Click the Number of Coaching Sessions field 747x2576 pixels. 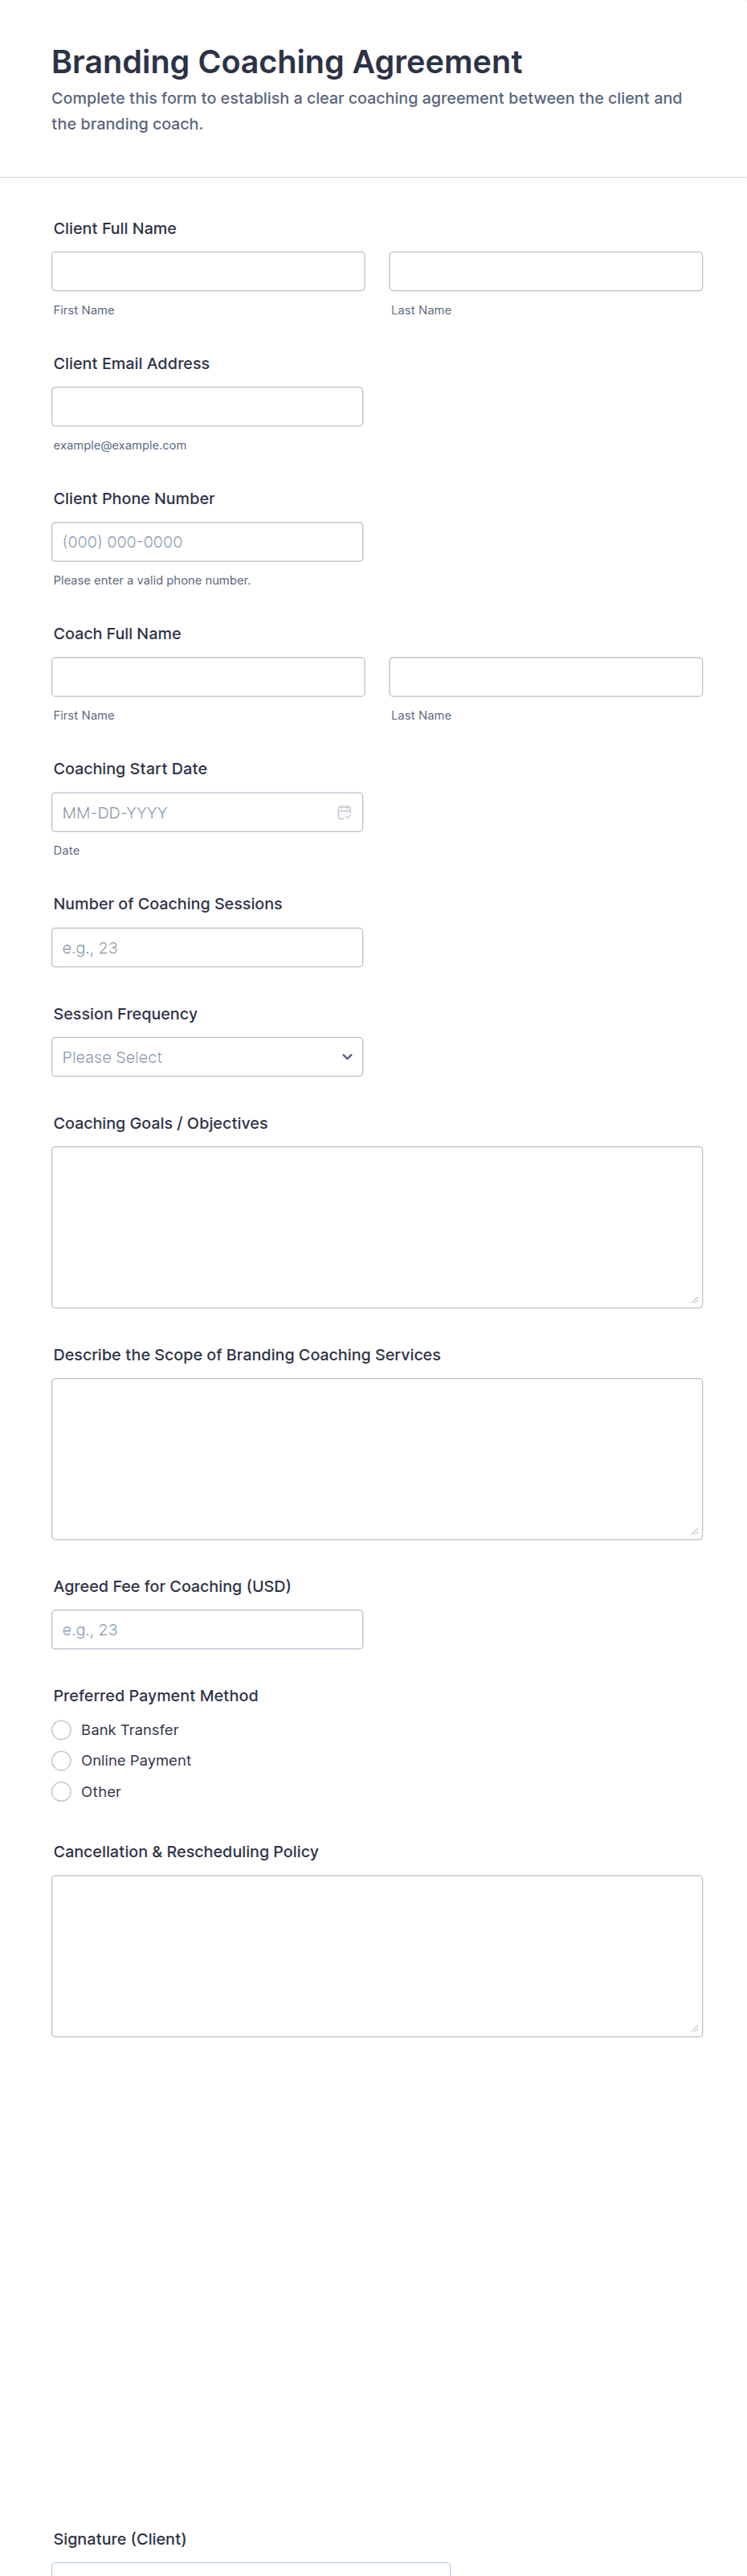[206, 947]
